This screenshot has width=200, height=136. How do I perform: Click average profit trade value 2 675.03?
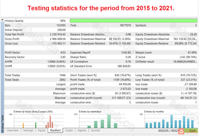125,89
